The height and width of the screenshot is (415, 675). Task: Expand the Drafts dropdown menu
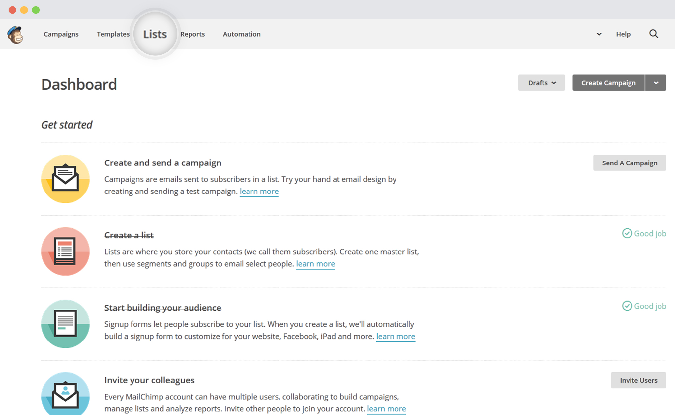coord(541,82)
